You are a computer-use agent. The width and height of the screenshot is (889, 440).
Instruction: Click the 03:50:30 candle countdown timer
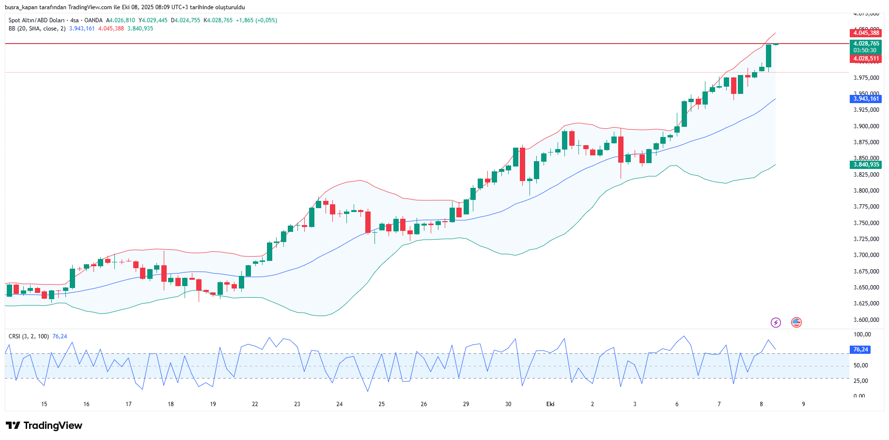coord(865,50)
